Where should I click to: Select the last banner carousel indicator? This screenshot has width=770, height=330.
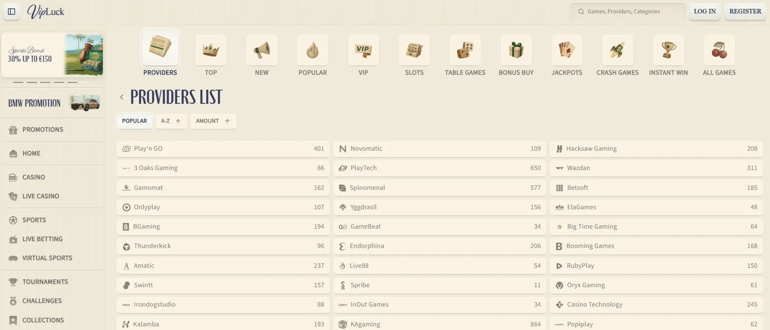pos(86,82)
